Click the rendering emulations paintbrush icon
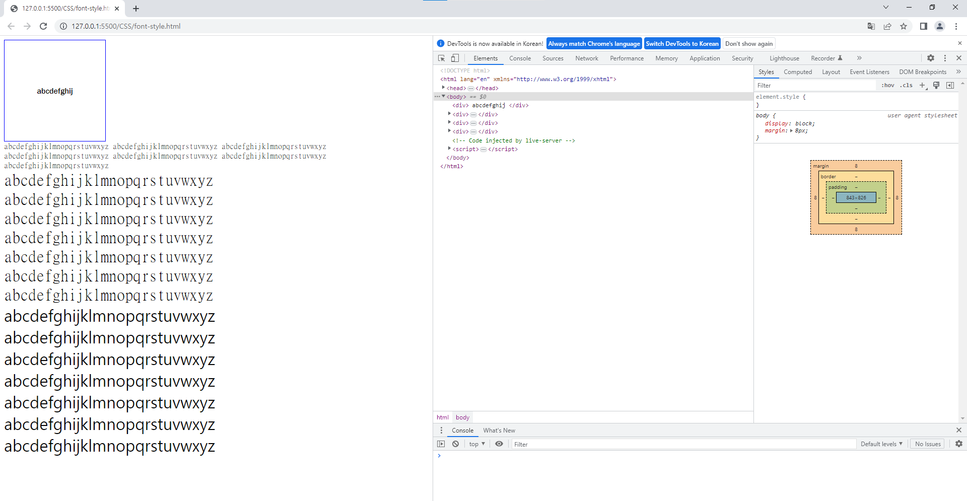This screenshot has height=501, width=967. [936, 86]
